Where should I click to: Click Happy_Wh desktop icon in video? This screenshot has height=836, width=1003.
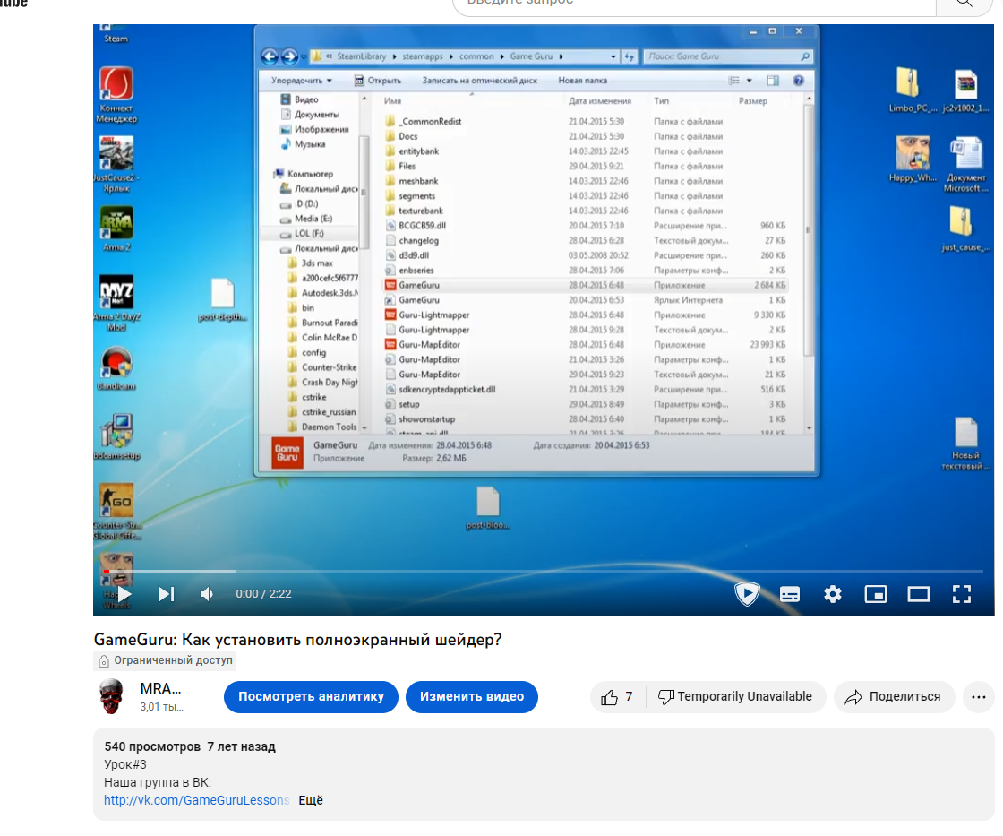tap(913, 159)
